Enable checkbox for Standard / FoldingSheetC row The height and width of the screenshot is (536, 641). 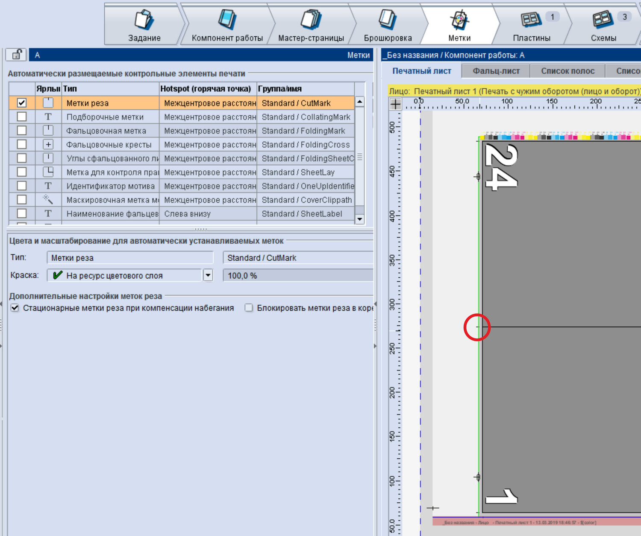[22, 158]
